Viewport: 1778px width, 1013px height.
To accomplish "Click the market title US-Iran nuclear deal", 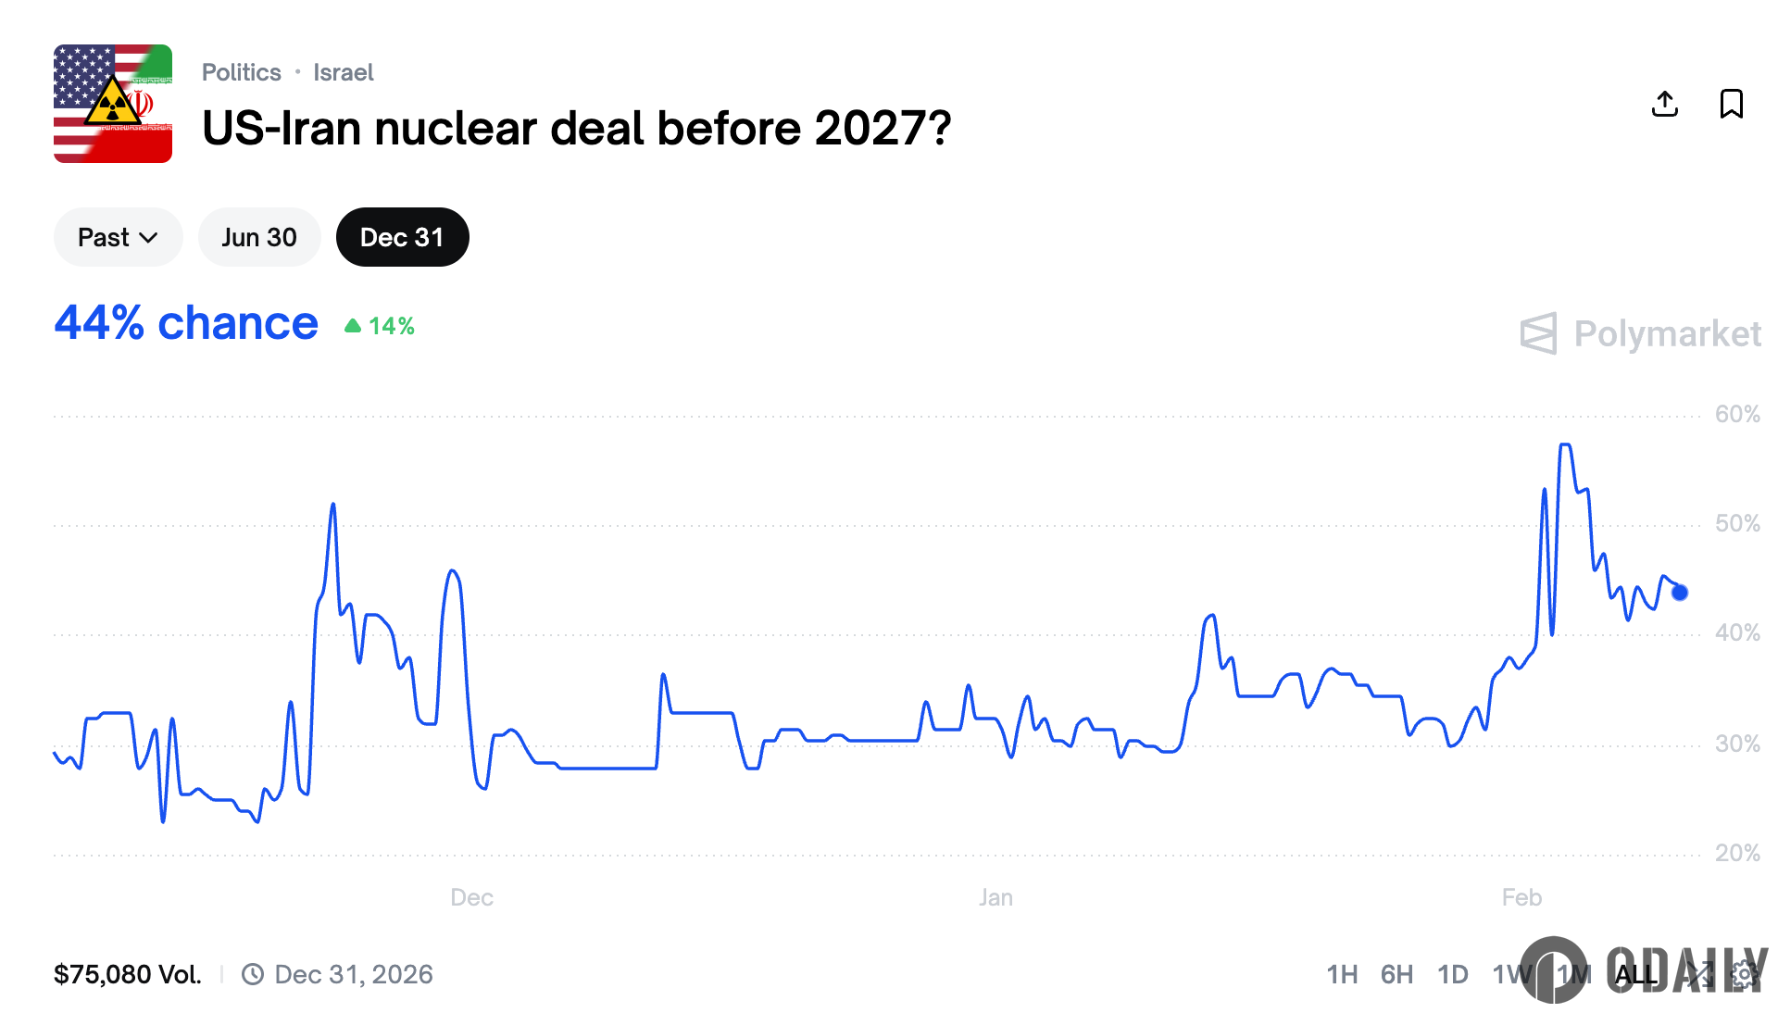I will pyautogui.click(x=575, y=130).
